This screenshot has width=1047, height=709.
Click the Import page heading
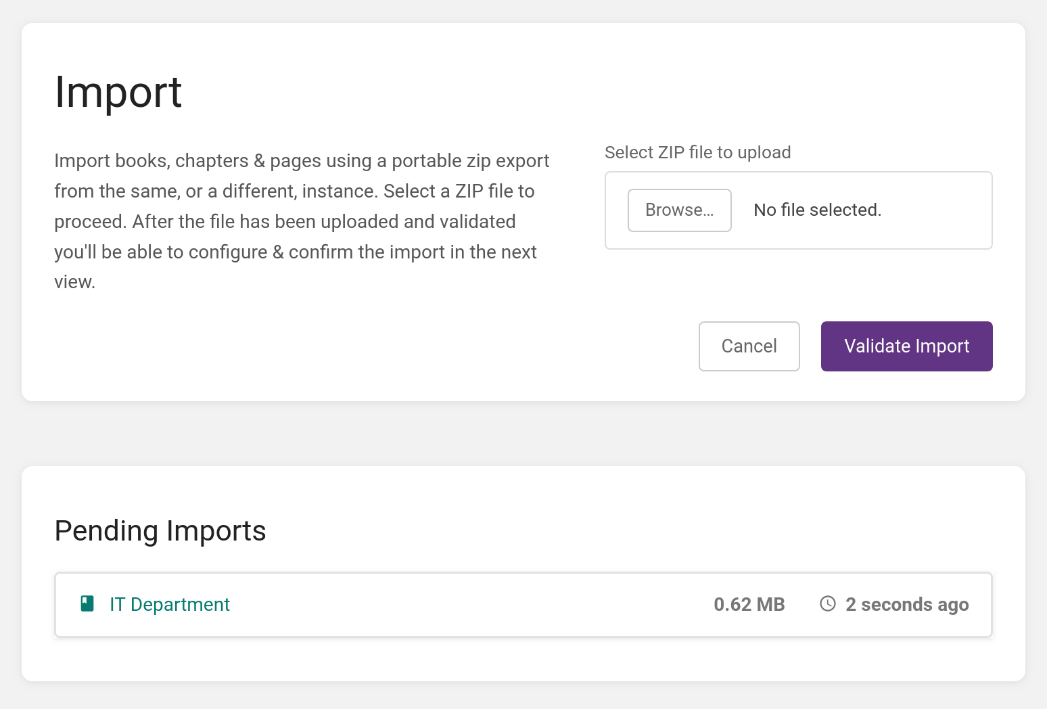[118, 92]
